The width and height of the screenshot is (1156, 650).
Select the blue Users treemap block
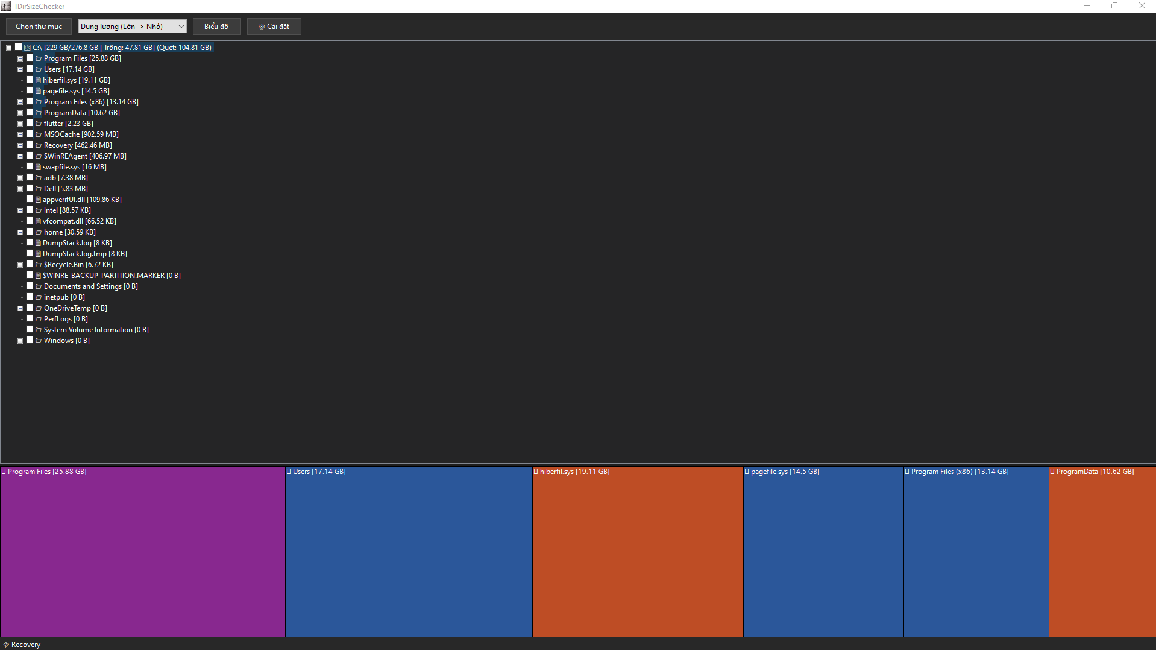pos(409,552)
